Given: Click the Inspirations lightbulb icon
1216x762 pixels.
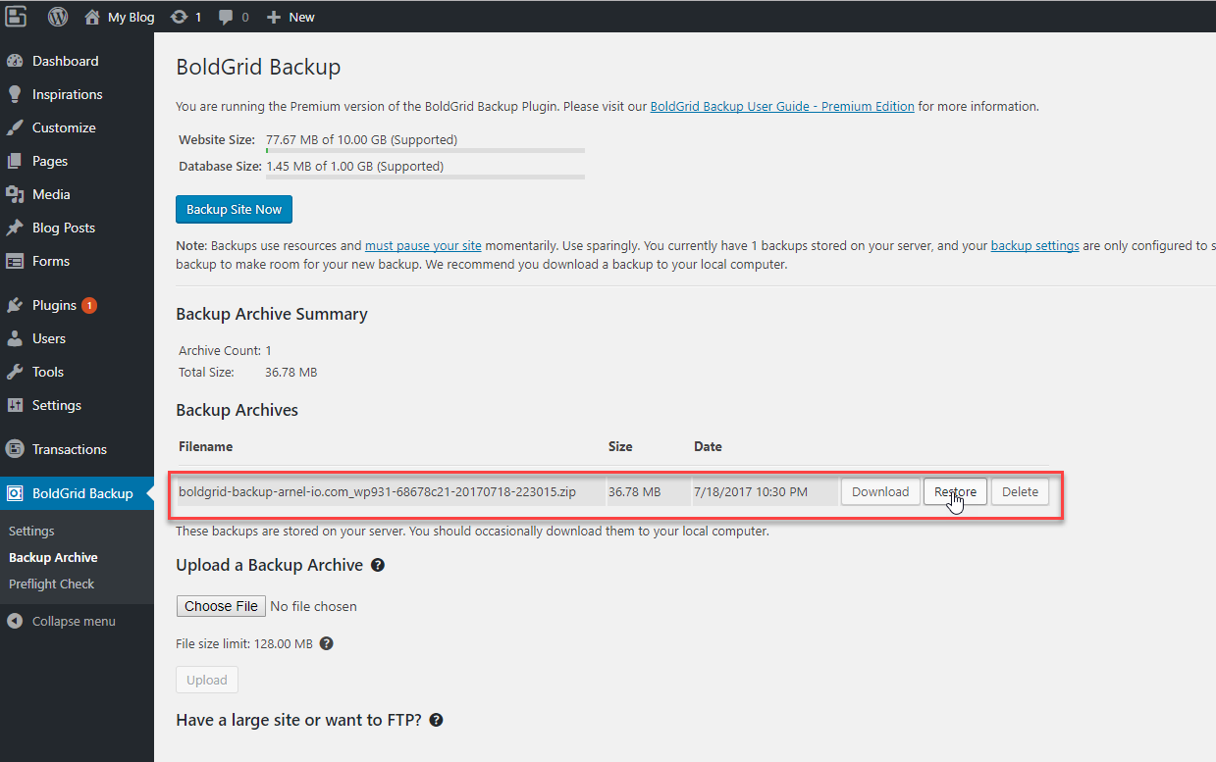Looking at the screenshot, I should [15, 94].
